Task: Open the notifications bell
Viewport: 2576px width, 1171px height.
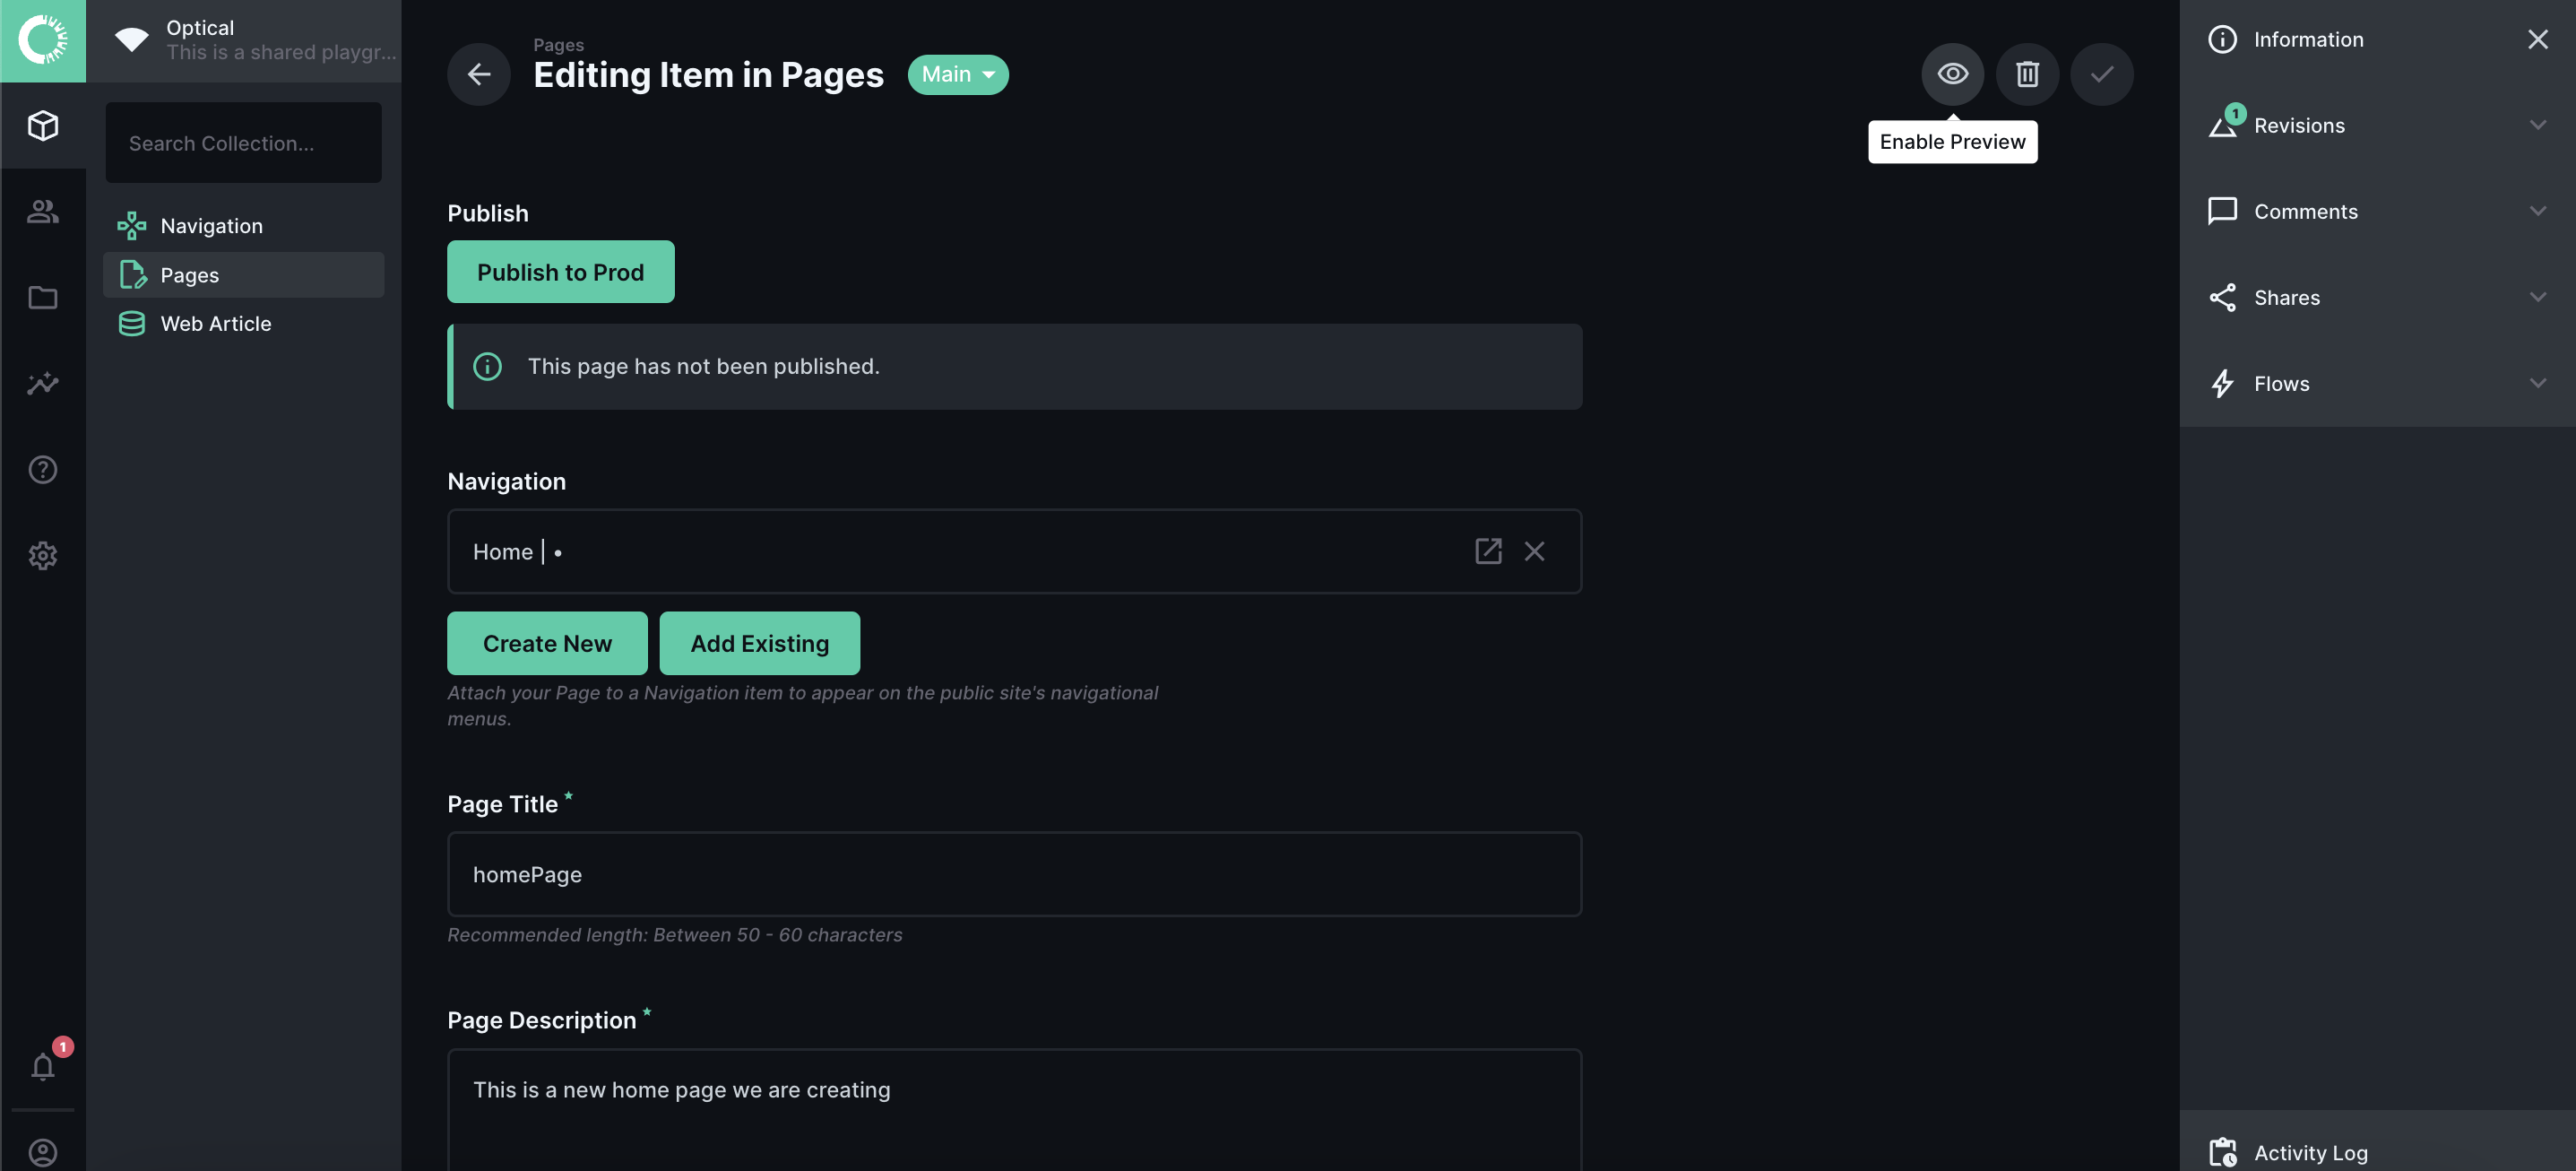Action: 42,1066
